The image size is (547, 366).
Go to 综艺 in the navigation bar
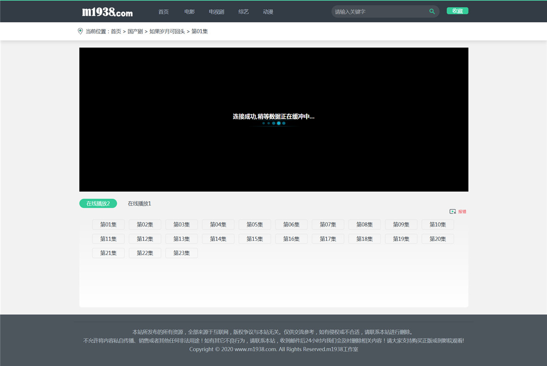tap(243, 12)
